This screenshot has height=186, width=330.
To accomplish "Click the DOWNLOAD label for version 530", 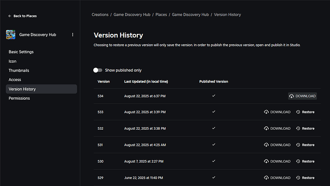I will pyautogui.click(x=280, y=161).
